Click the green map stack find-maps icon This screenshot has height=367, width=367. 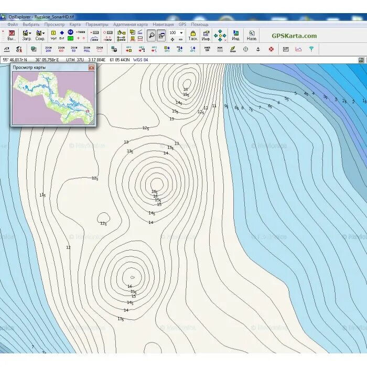(34, 49)
